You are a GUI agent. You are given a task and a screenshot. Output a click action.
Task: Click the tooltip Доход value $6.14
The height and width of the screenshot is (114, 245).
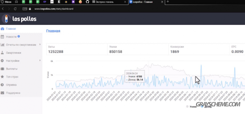pyautogui.click(x=140, y=79)
